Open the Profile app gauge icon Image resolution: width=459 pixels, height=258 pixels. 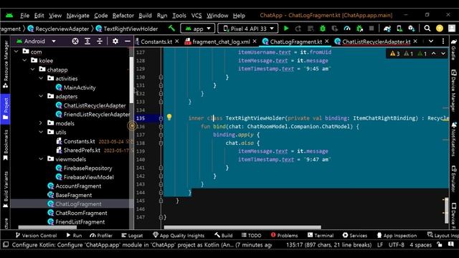click(347, 29)
